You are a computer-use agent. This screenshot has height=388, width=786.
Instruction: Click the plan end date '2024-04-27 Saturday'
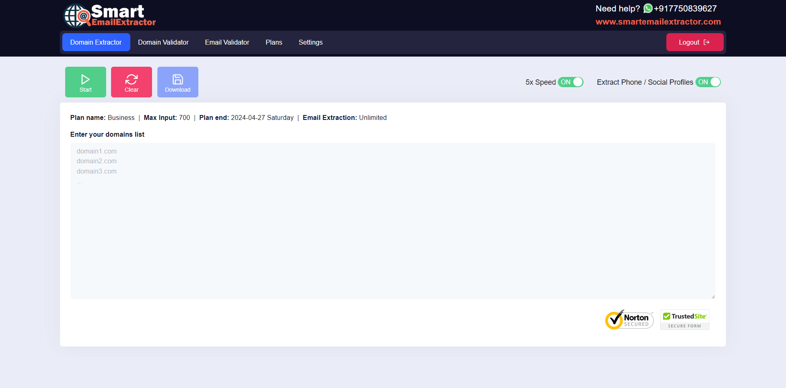coord(262,117)
